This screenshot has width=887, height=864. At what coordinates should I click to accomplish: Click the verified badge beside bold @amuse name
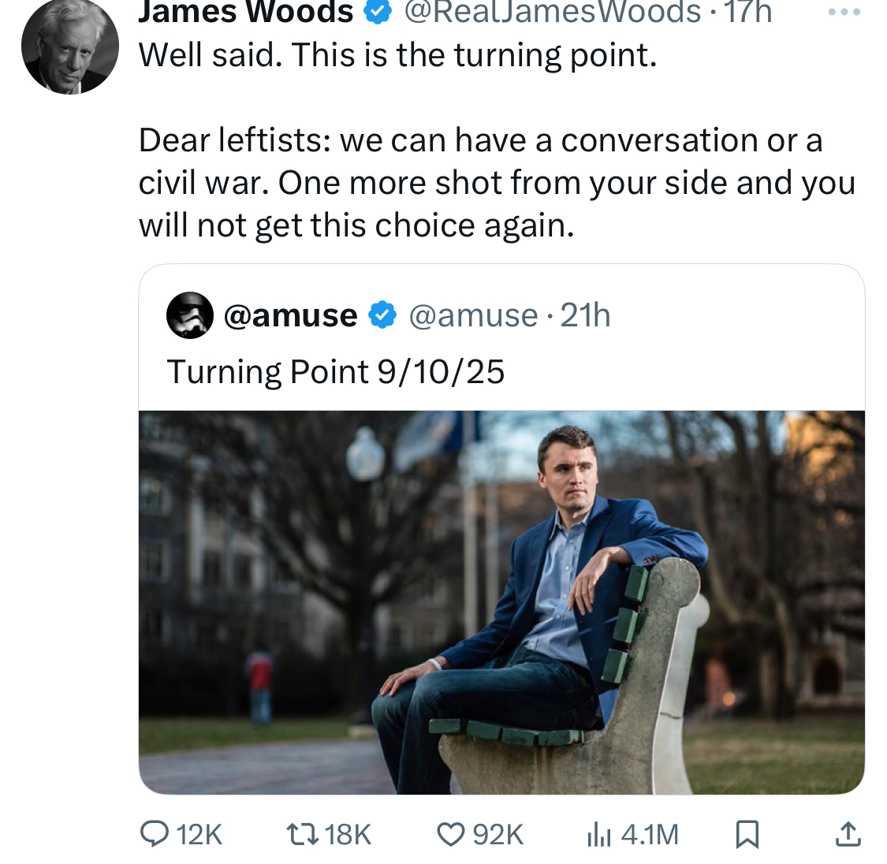coord(382,315)
